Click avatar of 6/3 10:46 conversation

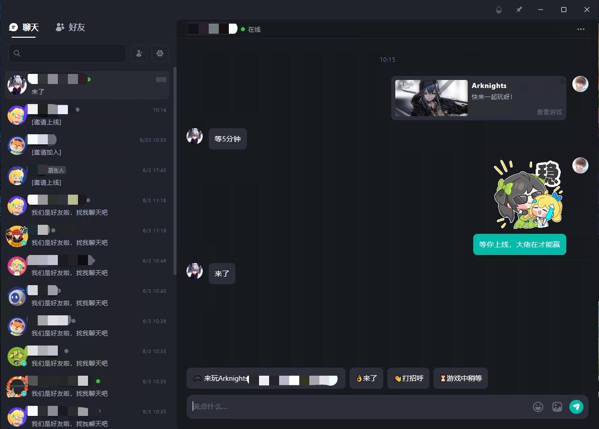point(17,266)
